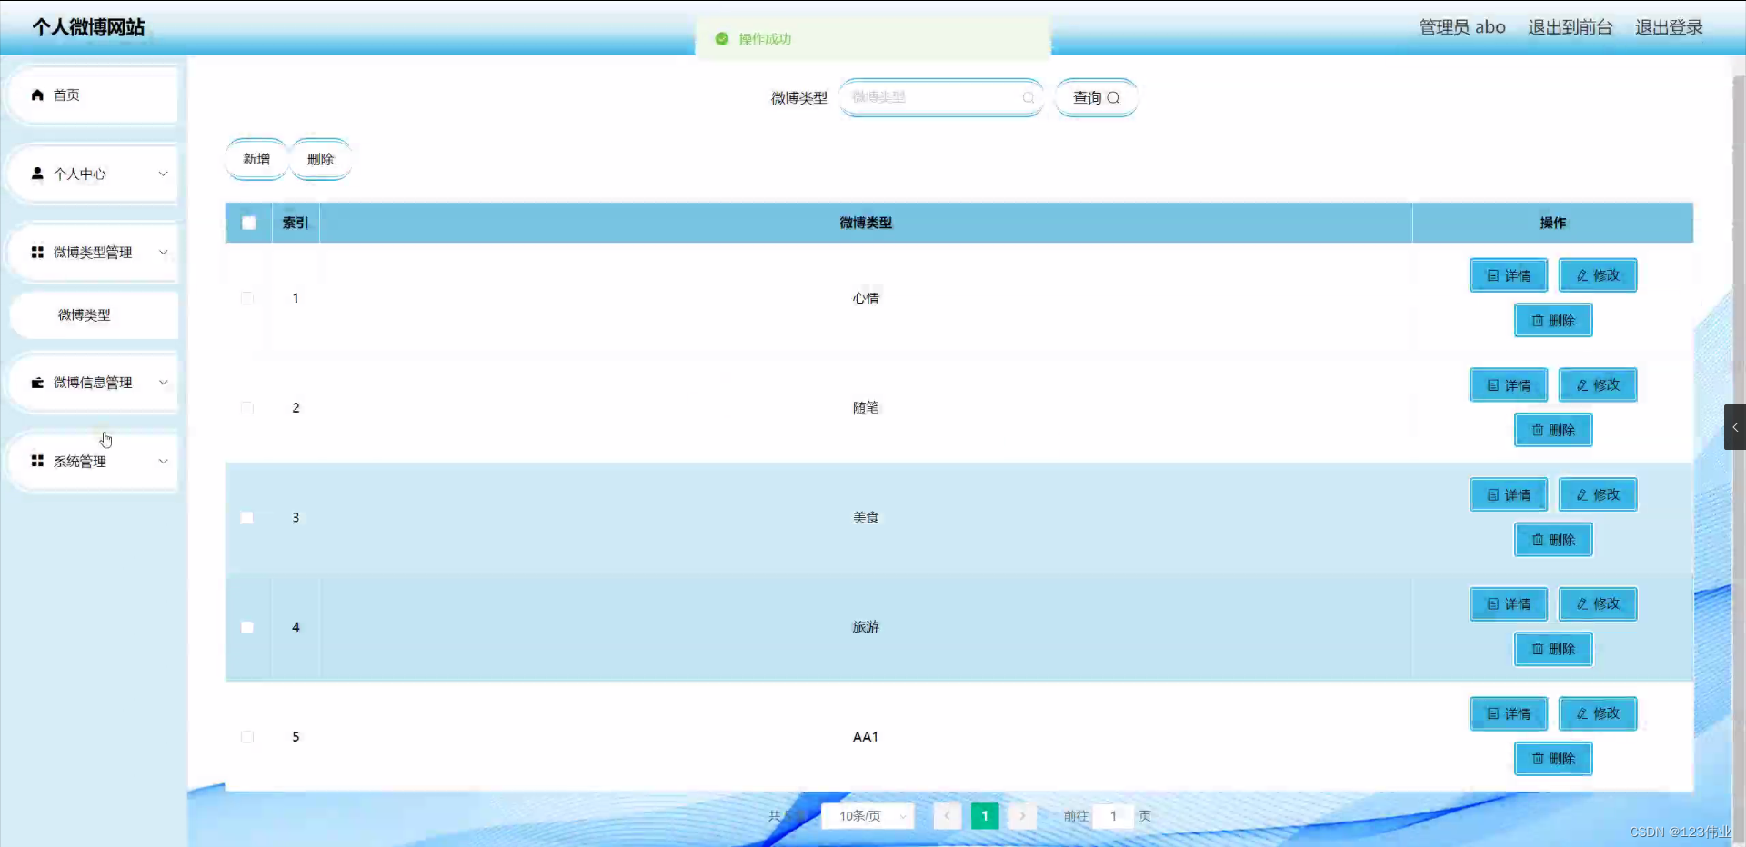The image size is (1746, 847).
Task: Click 退出登录 in the top bar
Action: click(1669, 26)
